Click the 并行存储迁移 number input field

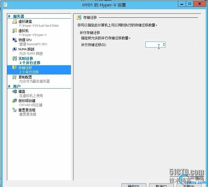155,45
